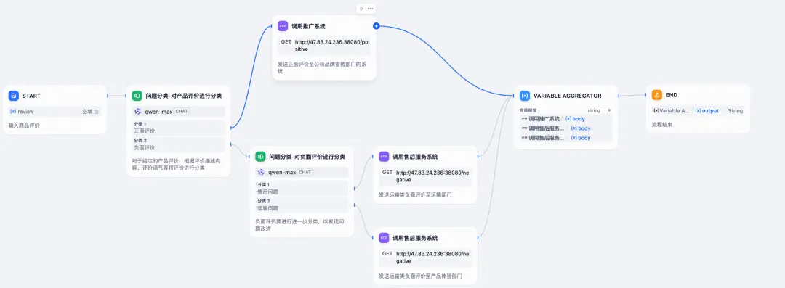Click the CHAT badge in 对负面评价进行分类
Screen dimensions: 785x288
pyautogui.click(x=305, y=173)
